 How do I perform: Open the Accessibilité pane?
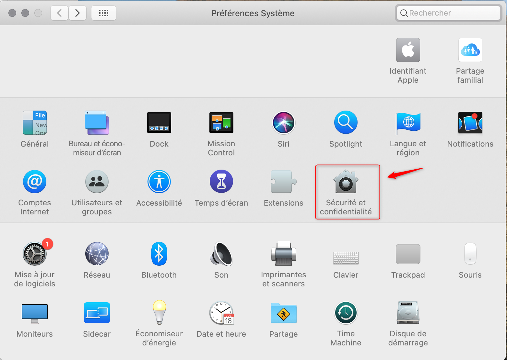[159, 182]
